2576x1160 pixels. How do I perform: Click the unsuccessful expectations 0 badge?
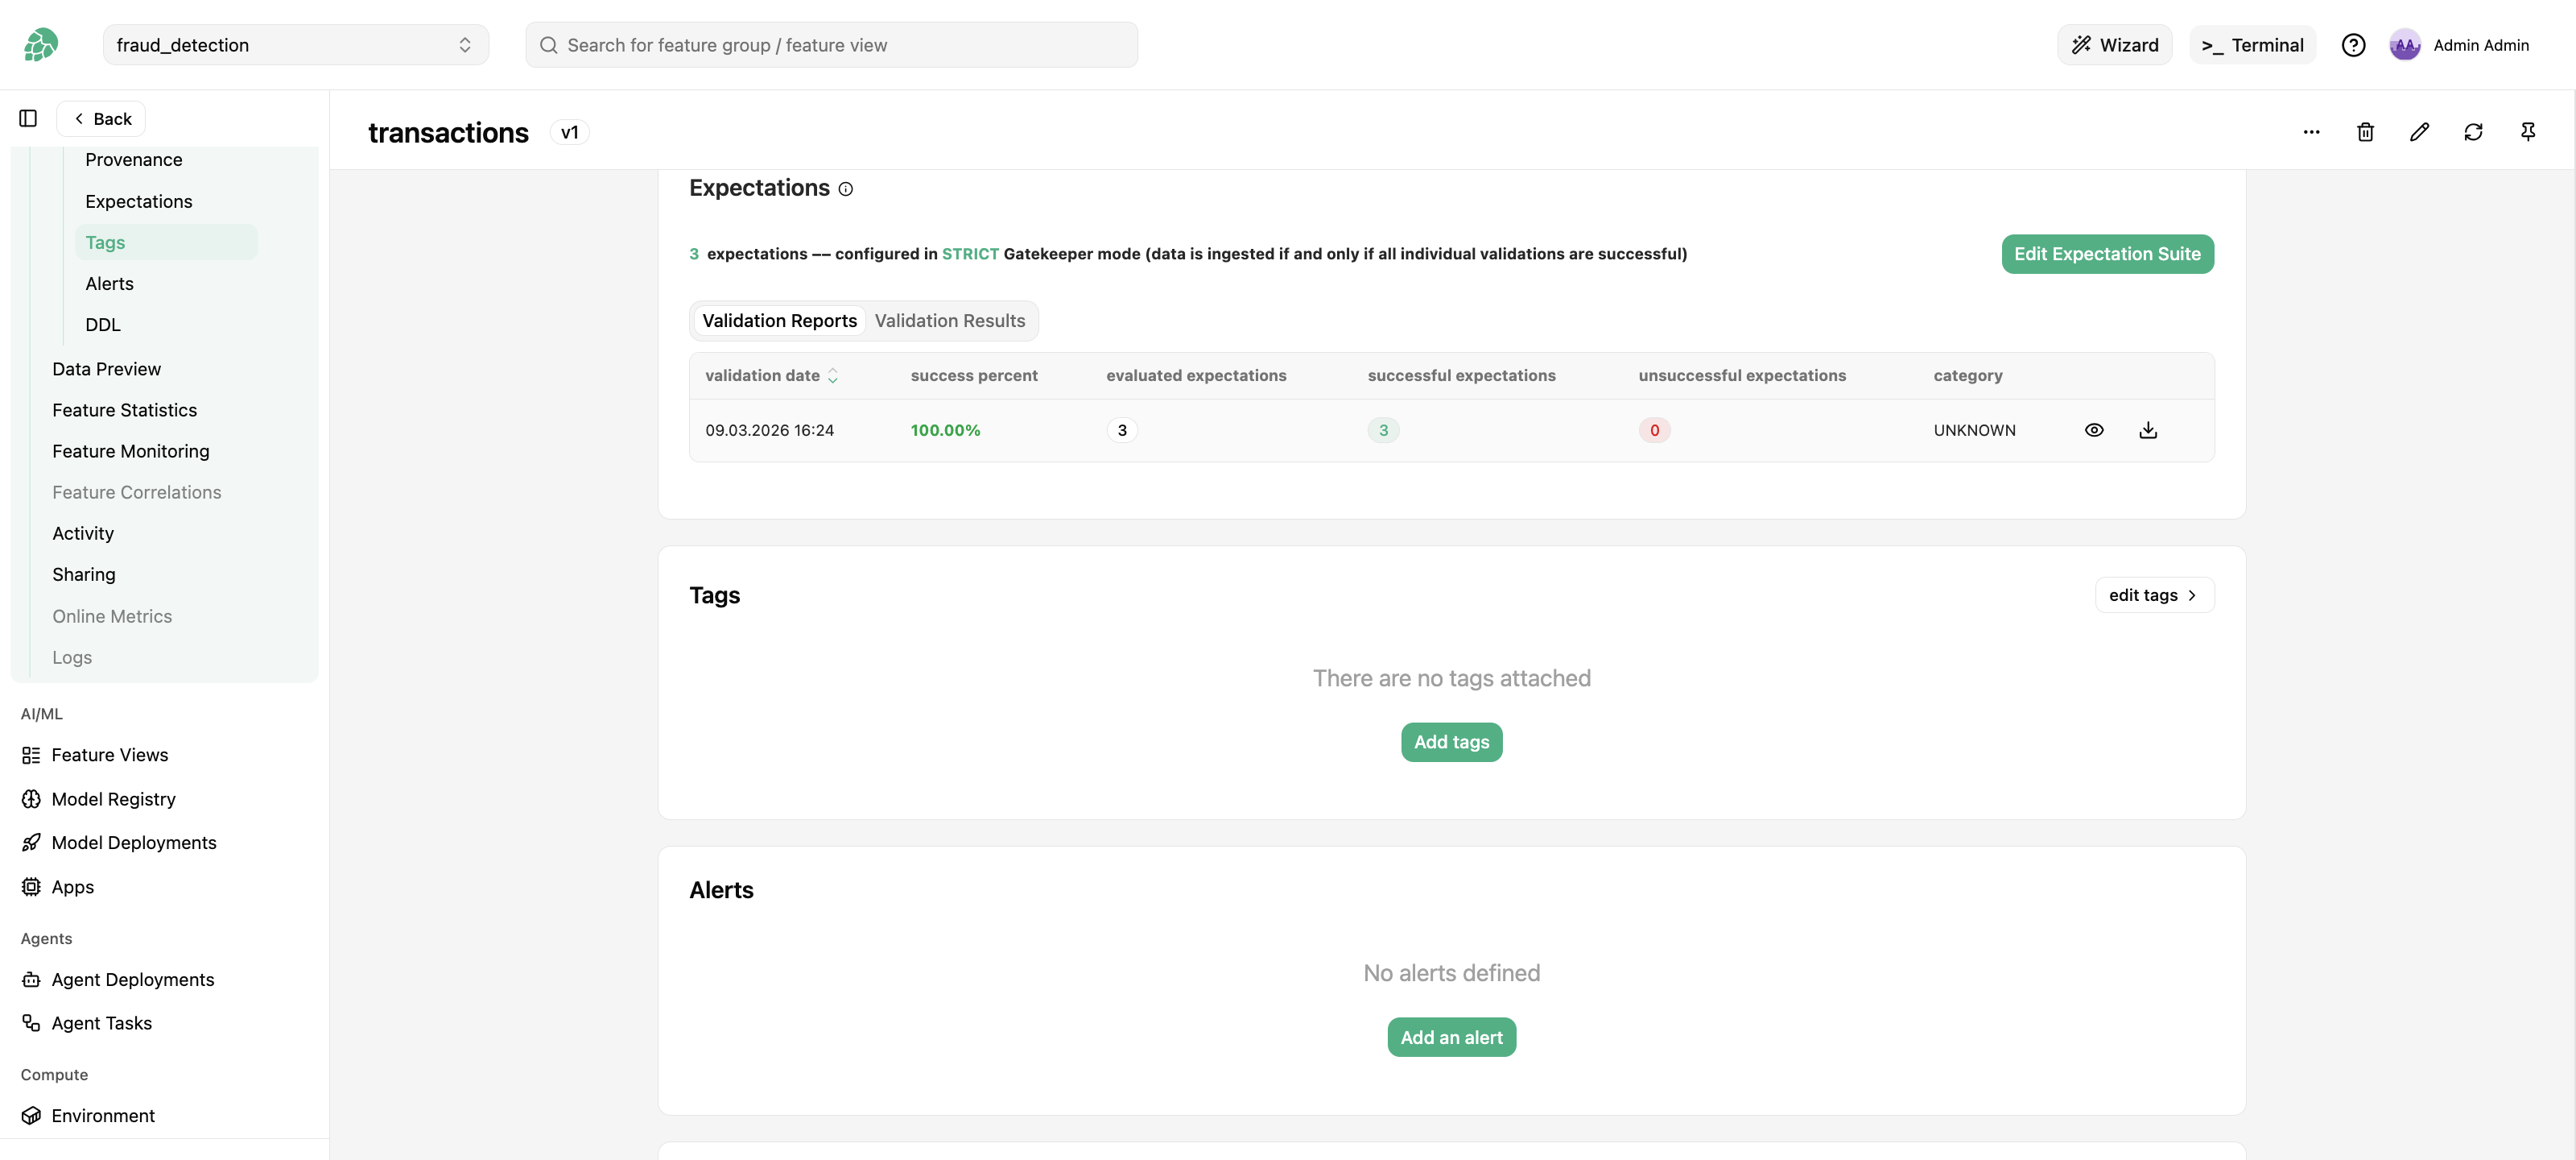(x=1654, y=430)
